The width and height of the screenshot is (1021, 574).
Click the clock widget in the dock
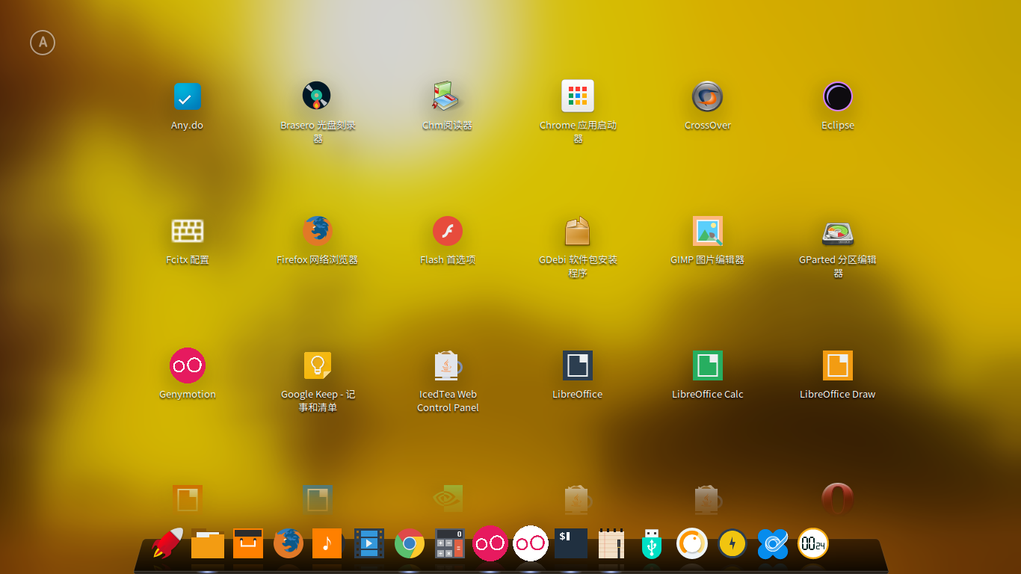point(812,543)
